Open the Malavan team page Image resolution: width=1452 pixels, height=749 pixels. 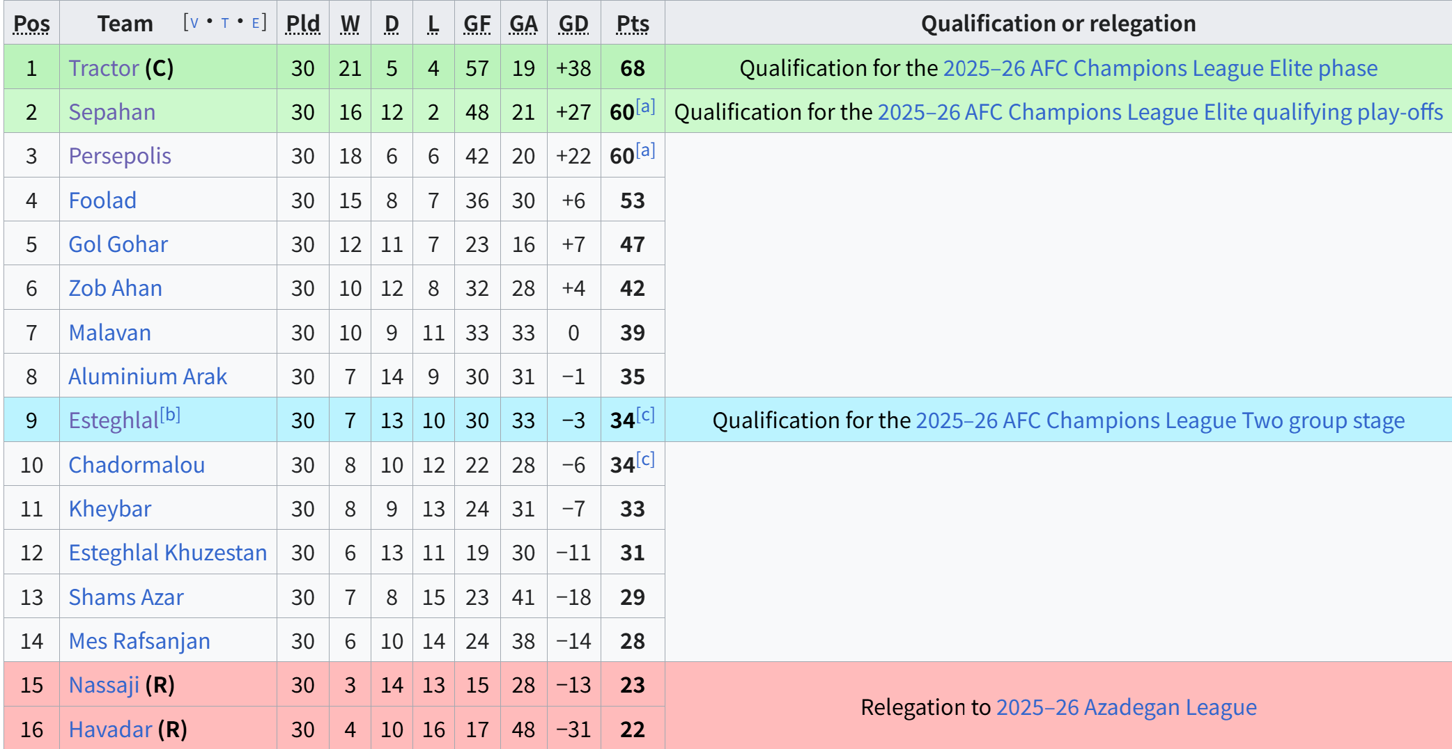pyautogui.click(x=110, y=333)
